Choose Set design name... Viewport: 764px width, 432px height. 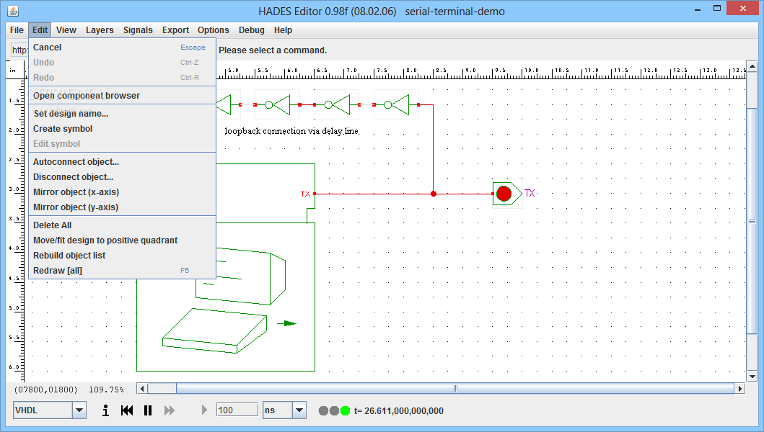pos(123,113)
